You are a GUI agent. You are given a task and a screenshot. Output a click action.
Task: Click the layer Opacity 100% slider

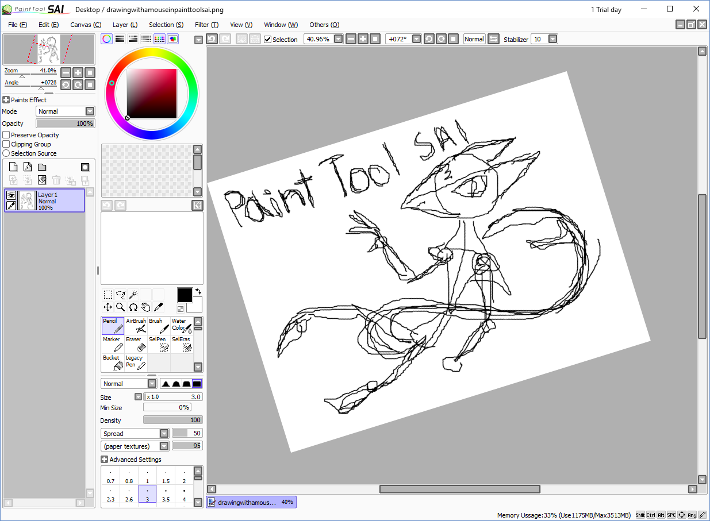(66, 124)
